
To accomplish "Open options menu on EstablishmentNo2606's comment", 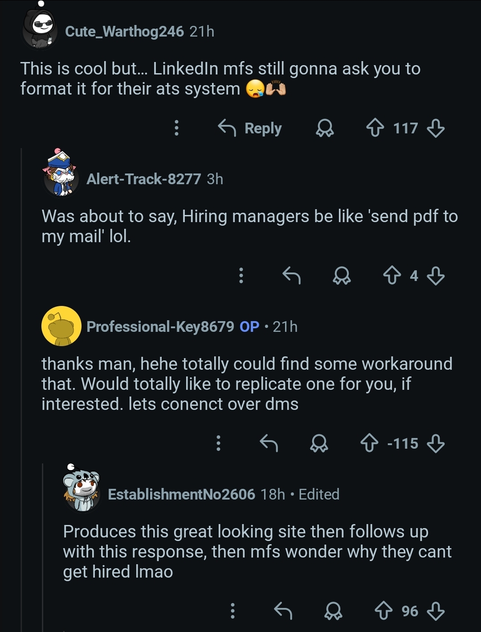I will click(232, 611).
